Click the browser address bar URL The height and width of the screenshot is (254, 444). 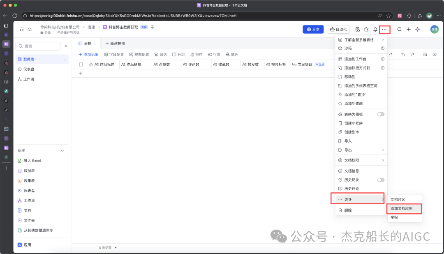133,16
